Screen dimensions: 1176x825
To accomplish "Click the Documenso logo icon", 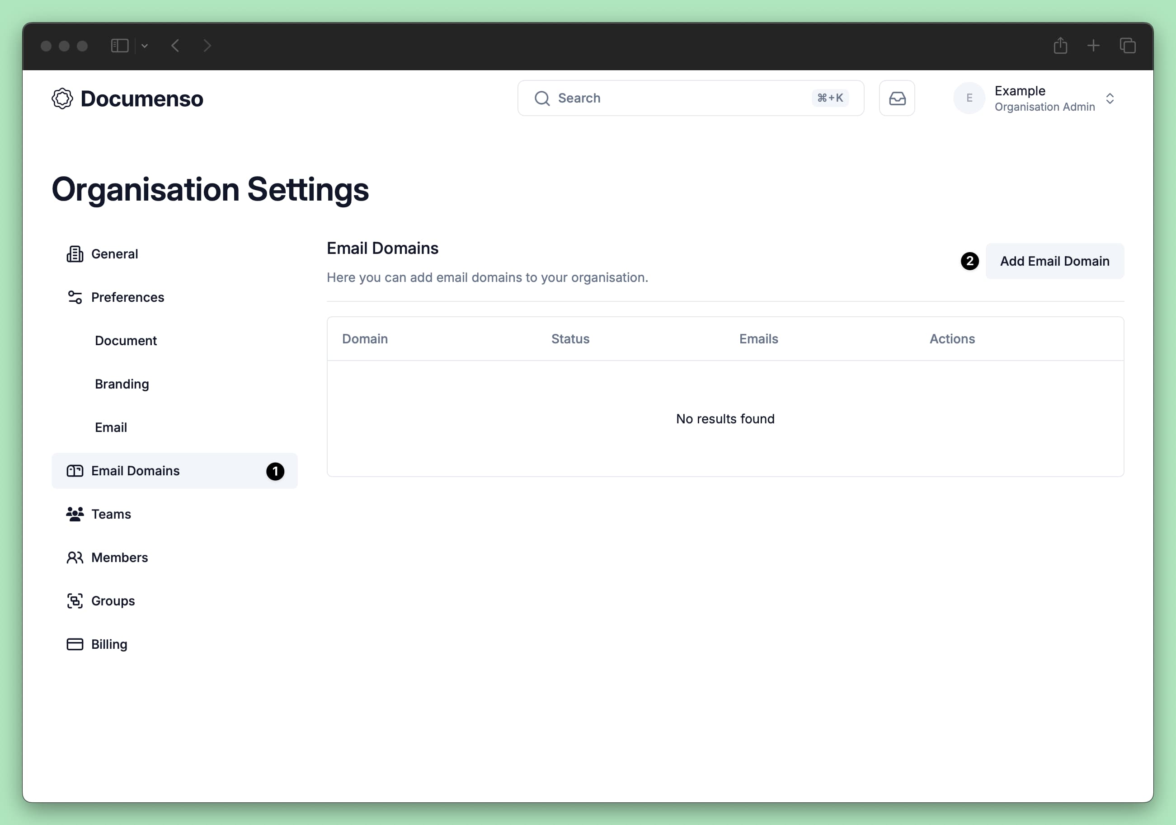I will coord(62,98).
